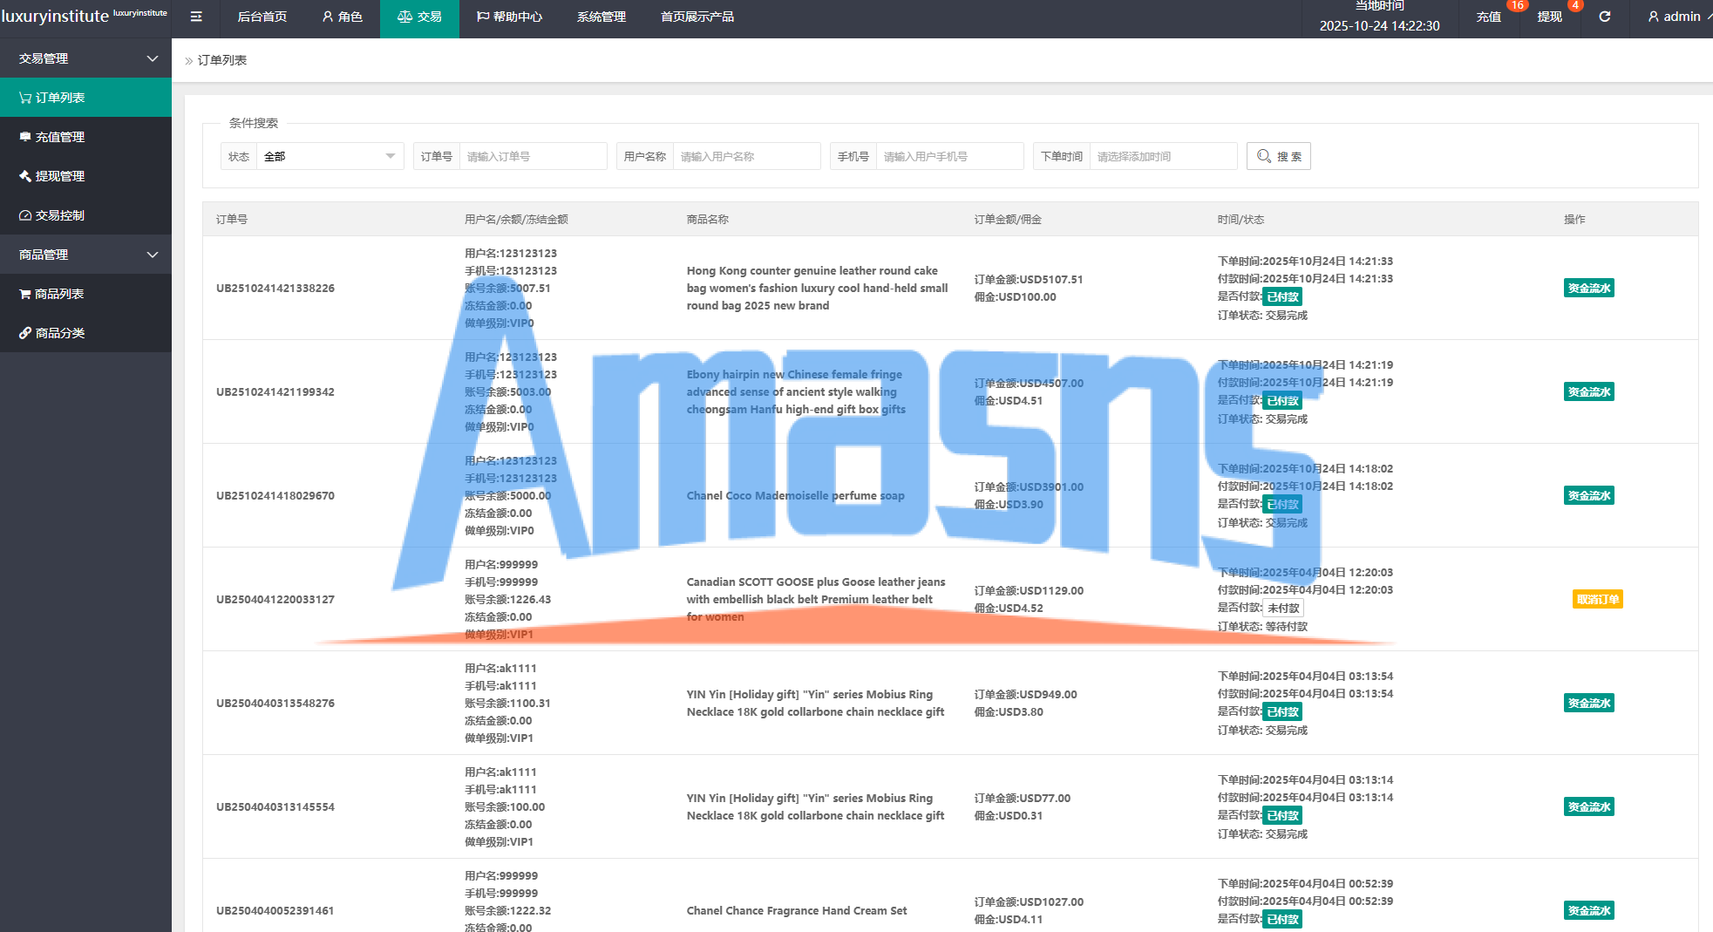Screen dimensions: 1713x932
Task: Open the 系统管理 top menu
Action: point(601,17)
